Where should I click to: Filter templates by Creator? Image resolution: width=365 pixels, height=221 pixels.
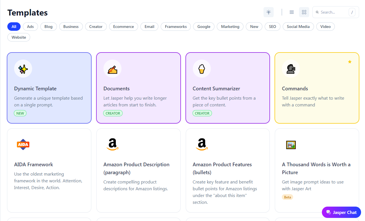96,27
